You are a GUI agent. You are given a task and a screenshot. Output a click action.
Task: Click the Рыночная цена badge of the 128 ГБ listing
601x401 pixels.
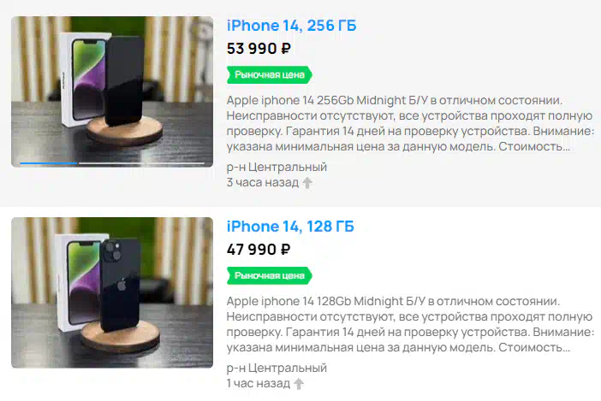point(270,275)
